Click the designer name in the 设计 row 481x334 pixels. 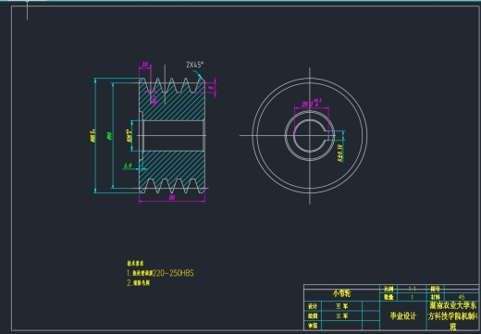[x=342, y=306]
